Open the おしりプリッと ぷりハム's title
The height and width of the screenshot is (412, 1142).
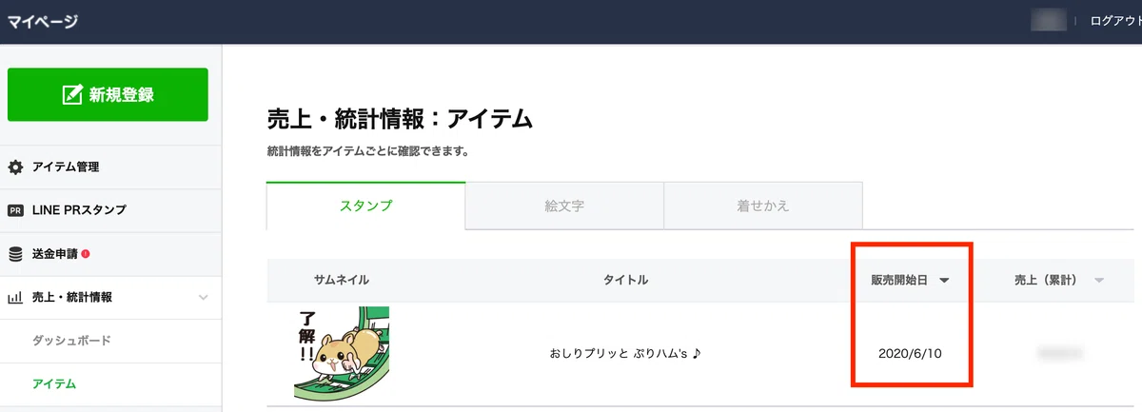click(624, 354)
